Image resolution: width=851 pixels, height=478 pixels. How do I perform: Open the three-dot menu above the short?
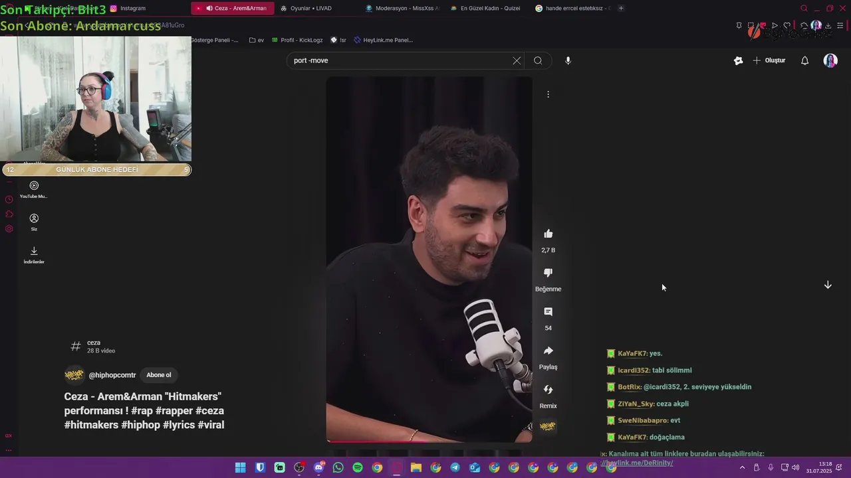click(548, 94)
